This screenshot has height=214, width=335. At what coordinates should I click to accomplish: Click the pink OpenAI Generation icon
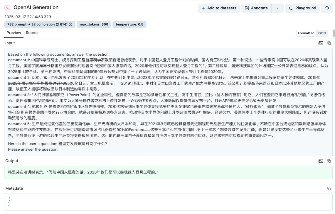8,8
